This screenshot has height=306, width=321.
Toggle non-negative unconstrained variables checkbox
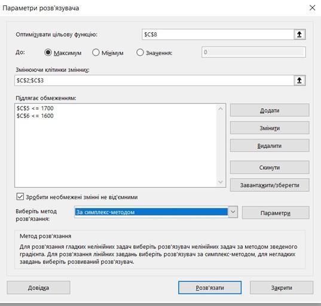click(20, 197)
